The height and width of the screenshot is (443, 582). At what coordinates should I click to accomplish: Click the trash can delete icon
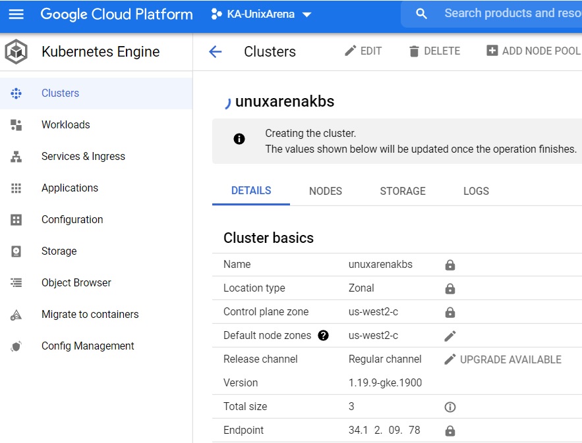click(x=414, y=51)
